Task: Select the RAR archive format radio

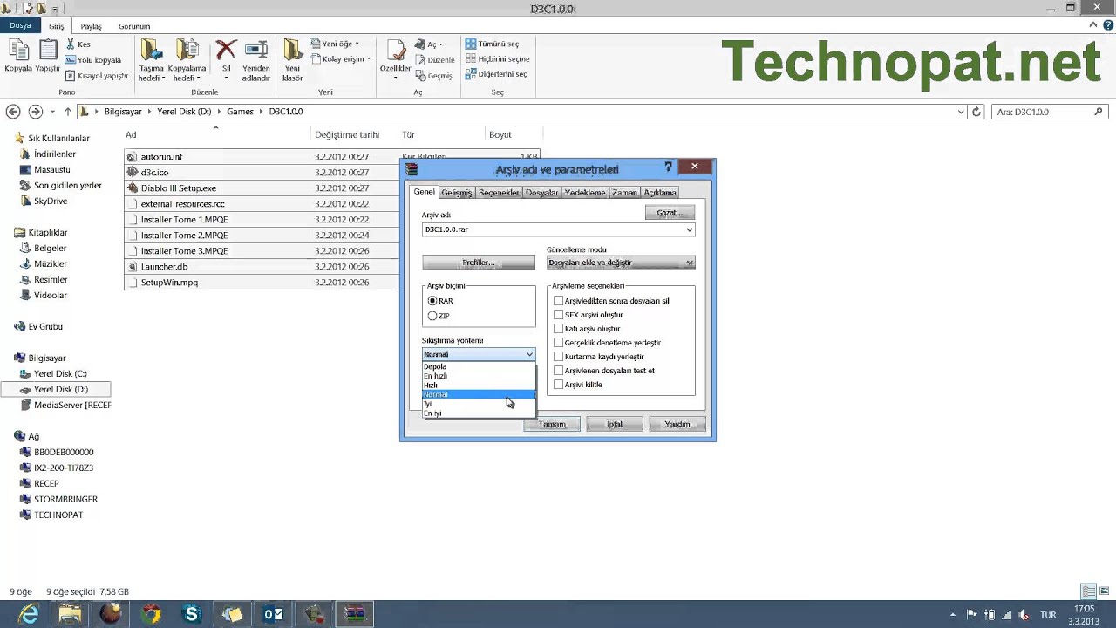Action: (432, 301)
